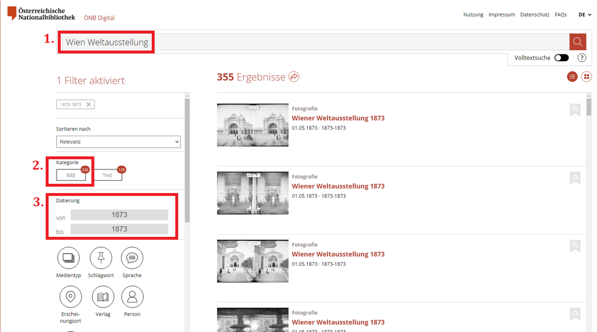Open the third result thumbnail
This screenshot has width=597, height=332.
pos(253,261)
